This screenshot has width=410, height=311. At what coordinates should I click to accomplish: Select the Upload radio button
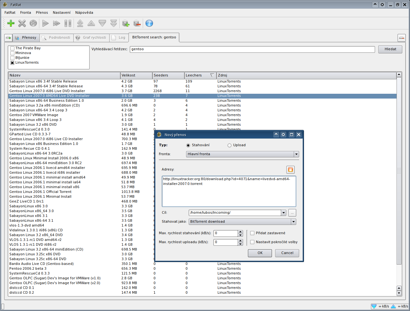[229, 145]
